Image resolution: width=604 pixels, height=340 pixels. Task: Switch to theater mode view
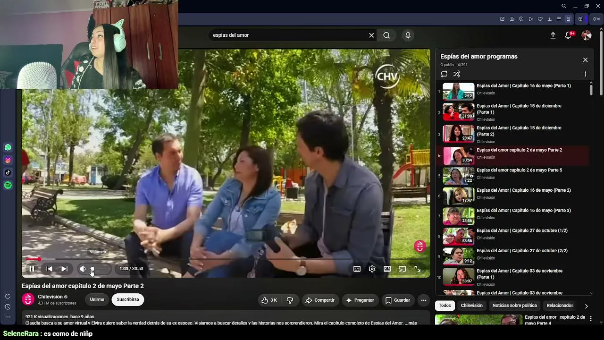pos(387,269)
